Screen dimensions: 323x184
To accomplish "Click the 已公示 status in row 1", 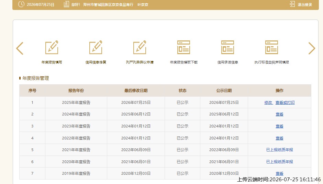I will click(x=182, y=102).
